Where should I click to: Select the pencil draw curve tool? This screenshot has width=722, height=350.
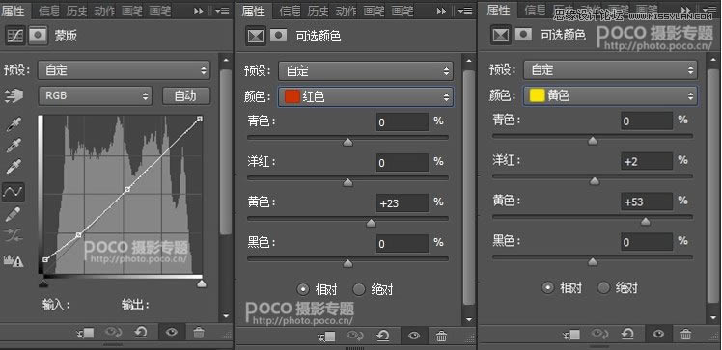coord(14,214)
